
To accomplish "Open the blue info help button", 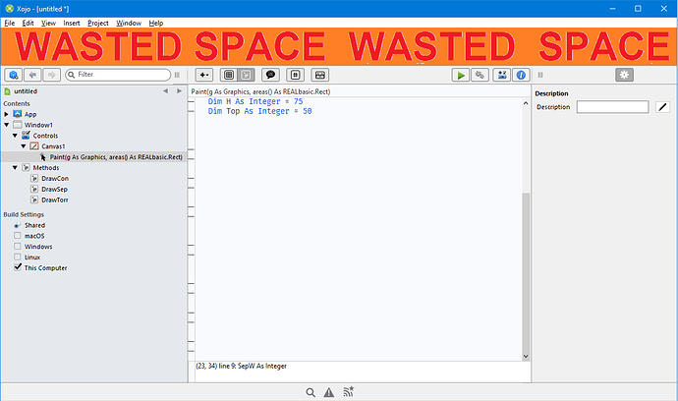I will point(521,75).
